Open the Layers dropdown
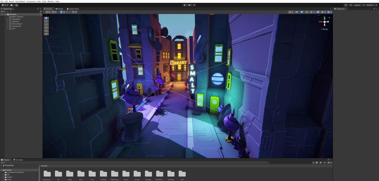This screenshot has width=379, height=181. coord(359,5)
